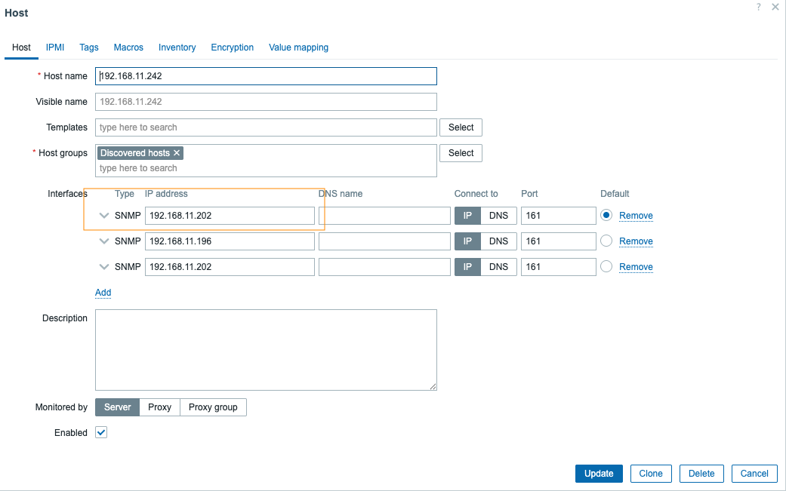This screenshot has height=491, width=786.
Task: Choose Proxy under Monitored by
Action: coord(159,407)
